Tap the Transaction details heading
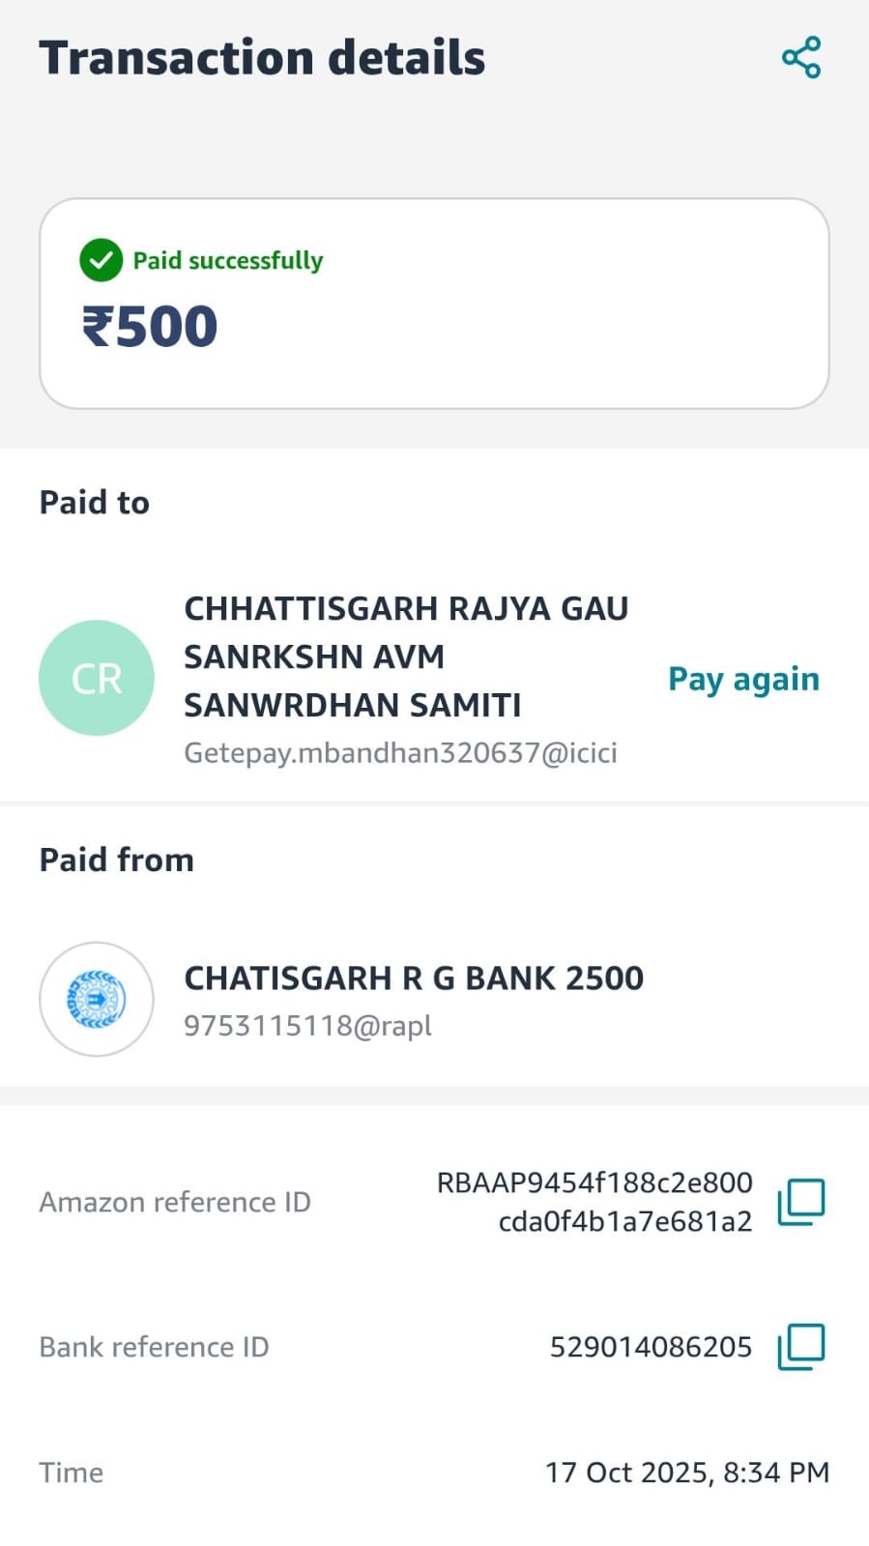Image resolution: width=869 pixels, height=1546 pixels. pyautogui.click(x=262, y=58)
